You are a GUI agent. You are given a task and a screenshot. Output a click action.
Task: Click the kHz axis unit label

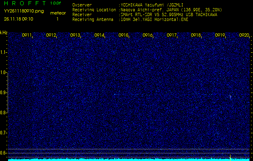tap(4, 32)
